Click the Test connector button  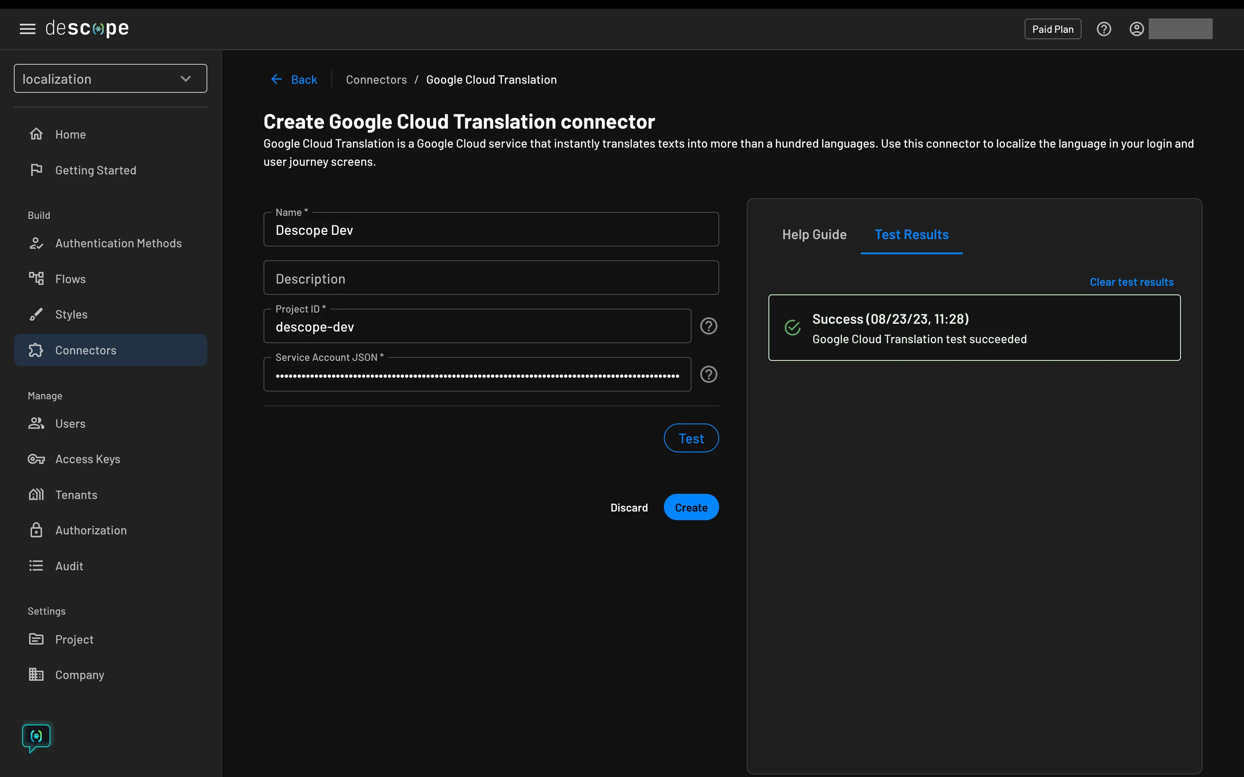[x=692, y=438]
